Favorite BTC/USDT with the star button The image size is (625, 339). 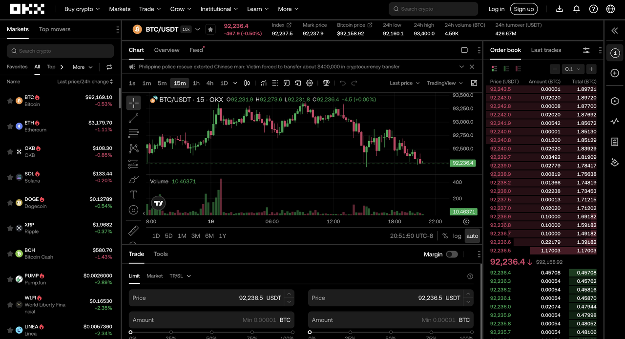tap(210, 29)
